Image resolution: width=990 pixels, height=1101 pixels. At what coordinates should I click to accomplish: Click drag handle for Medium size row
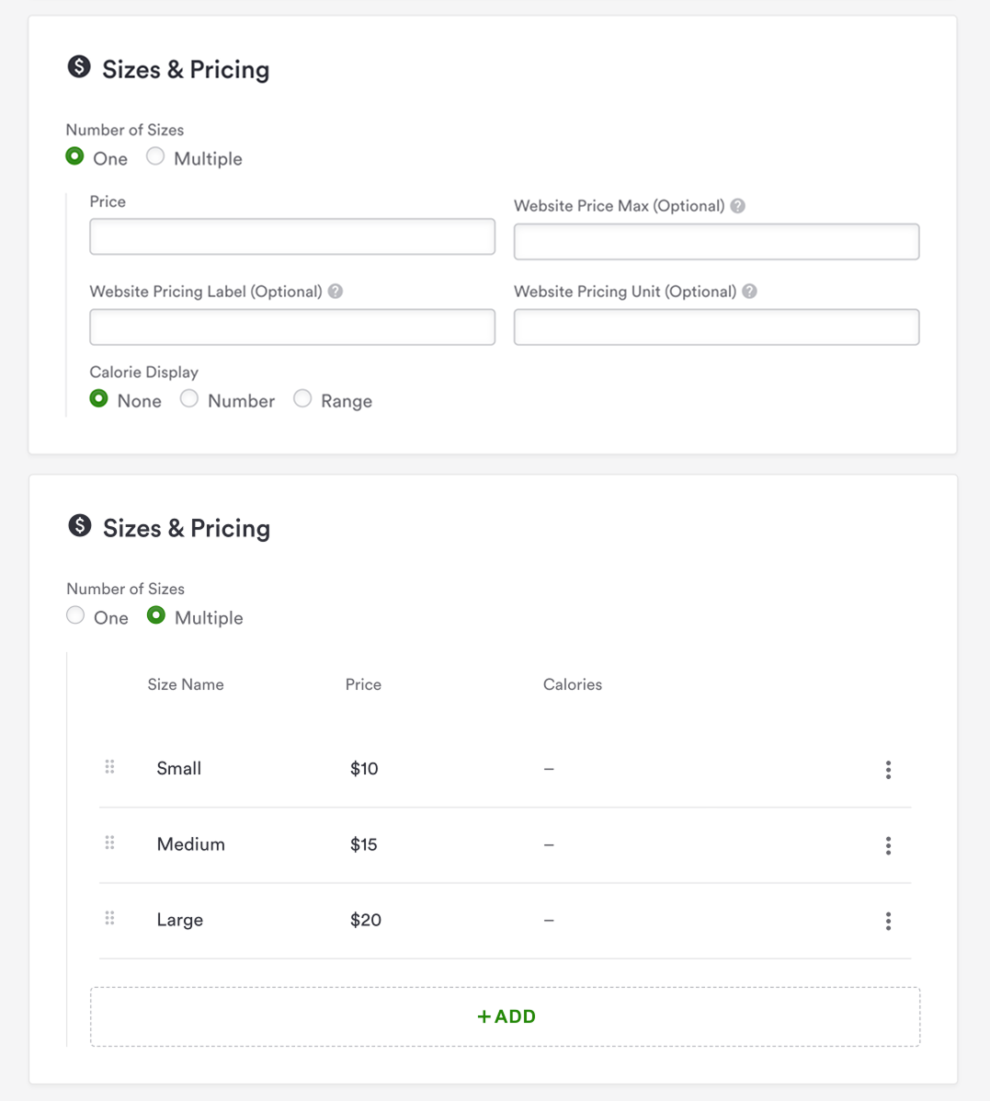109,843
